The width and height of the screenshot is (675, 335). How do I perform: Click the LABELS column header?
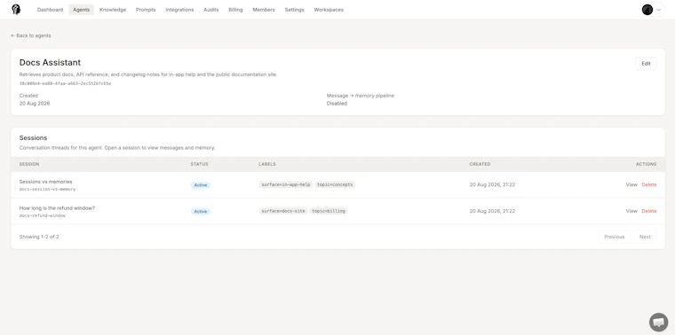pos(267,164)
